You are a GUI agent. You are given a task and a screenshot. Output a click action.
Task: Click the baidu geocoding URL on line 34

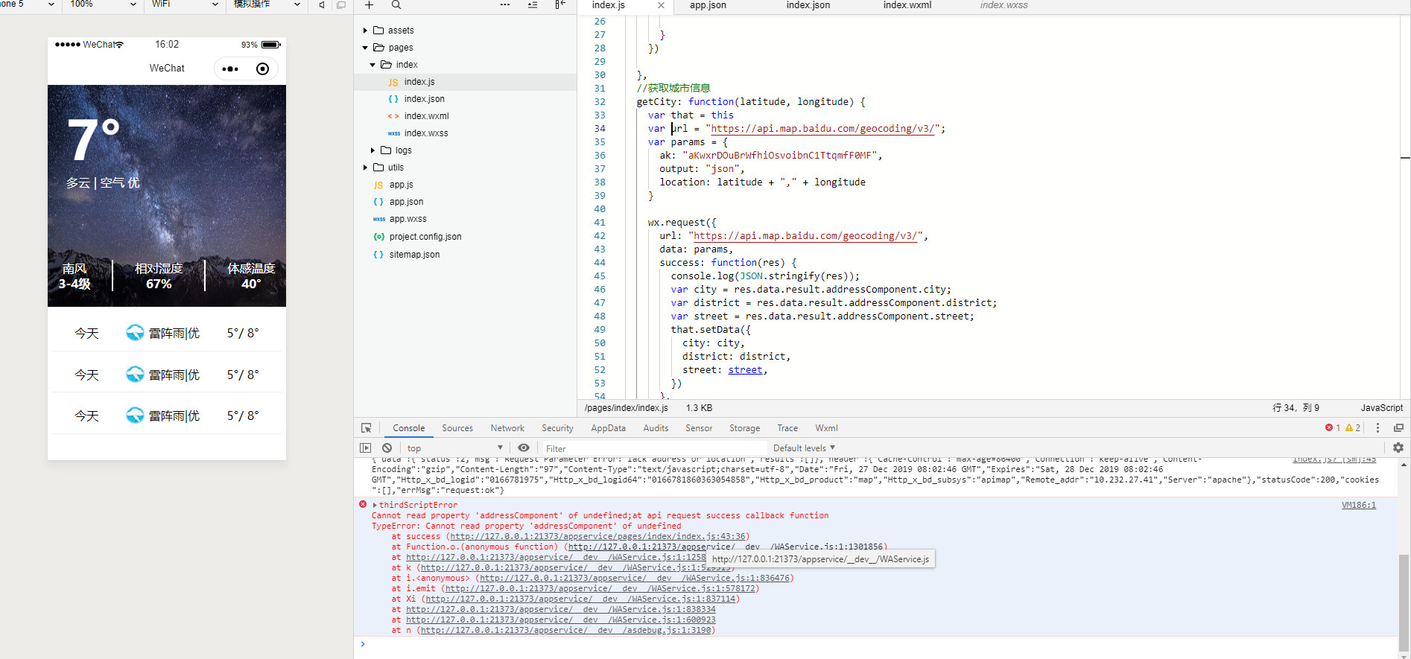(822, 129)
